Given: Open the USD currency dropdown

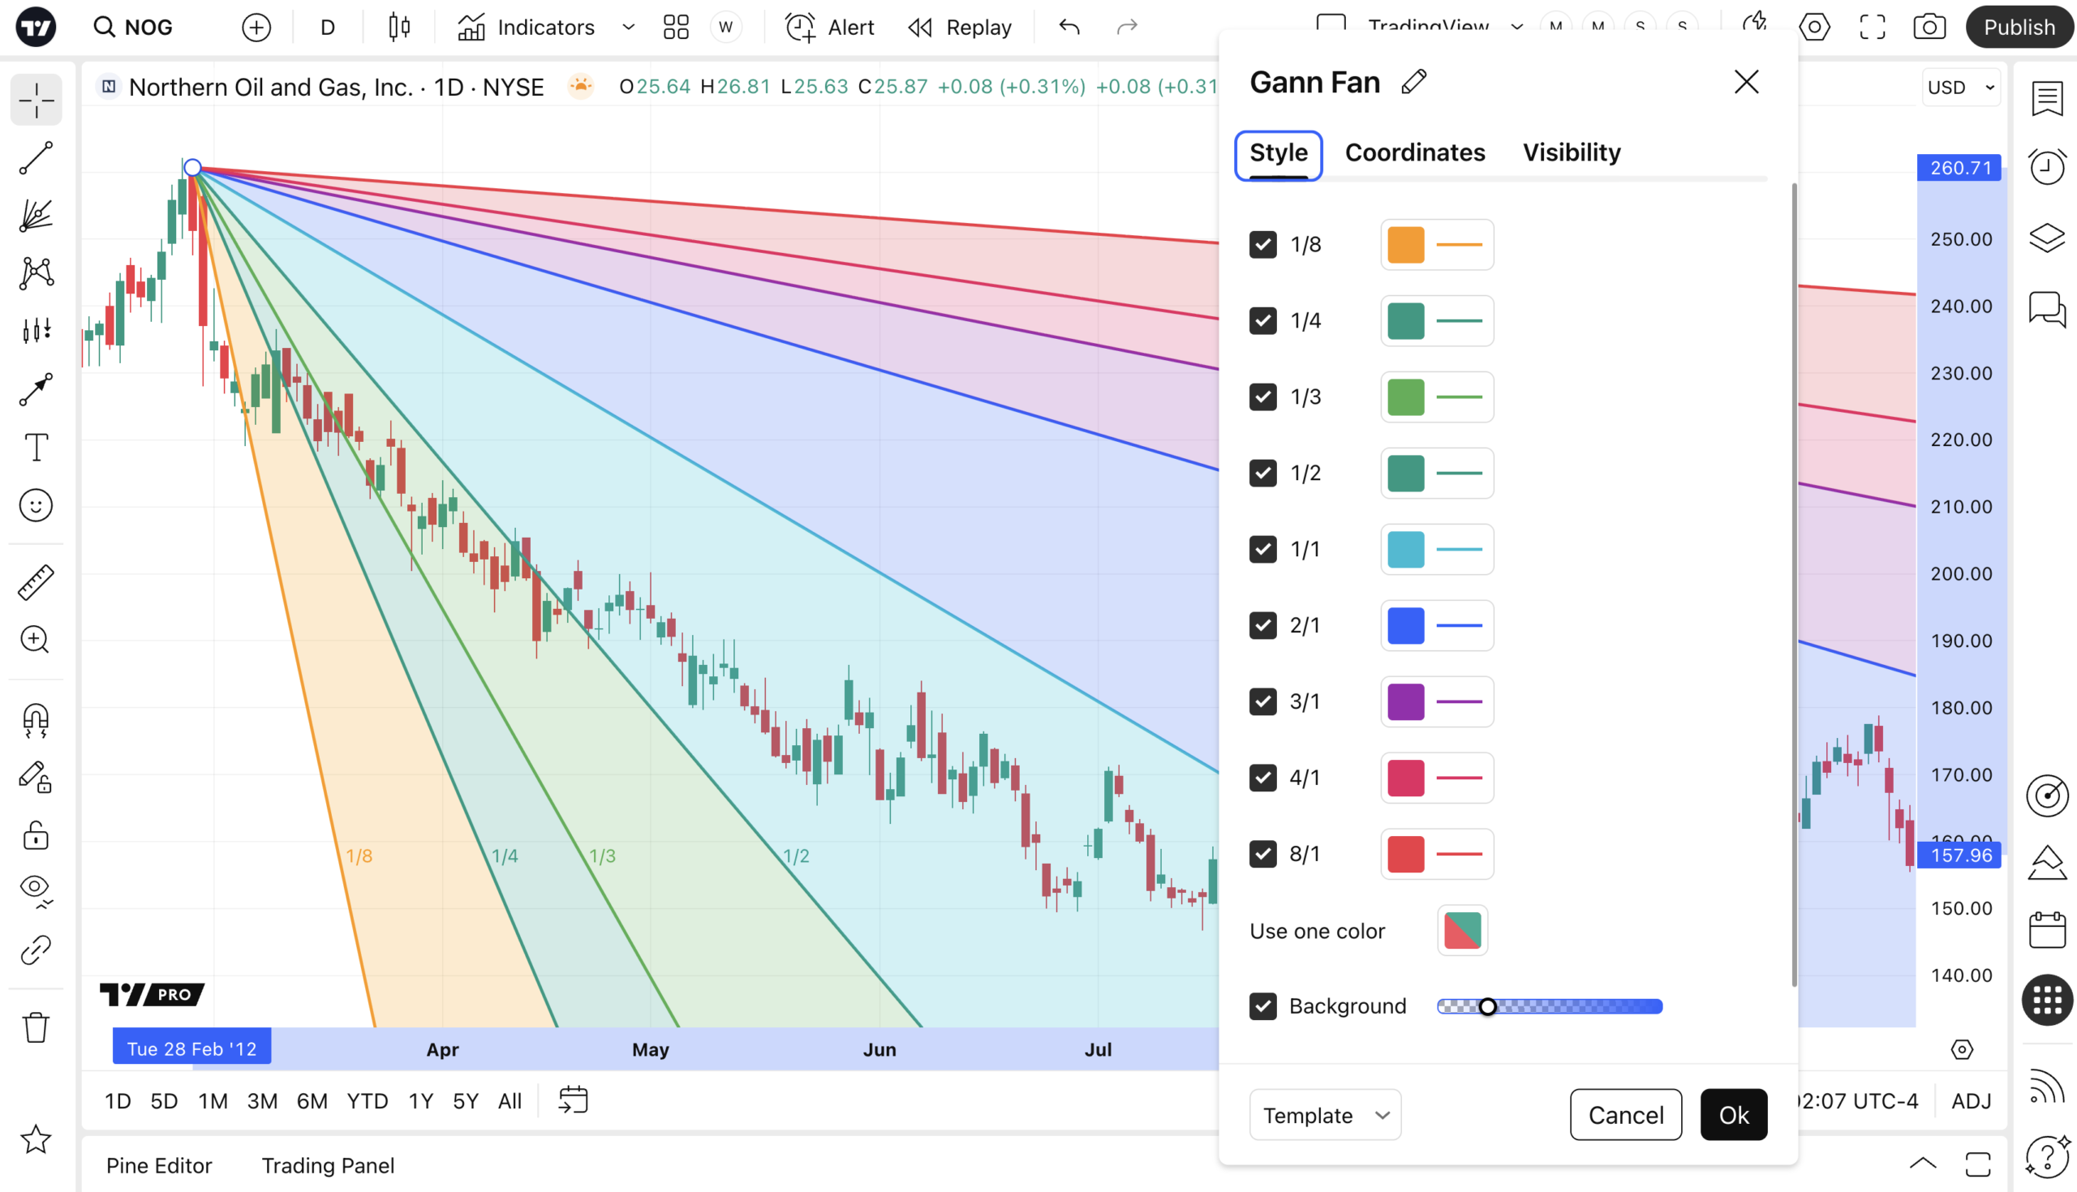Looking at the screenshot, I should [x=1960, y=87].
